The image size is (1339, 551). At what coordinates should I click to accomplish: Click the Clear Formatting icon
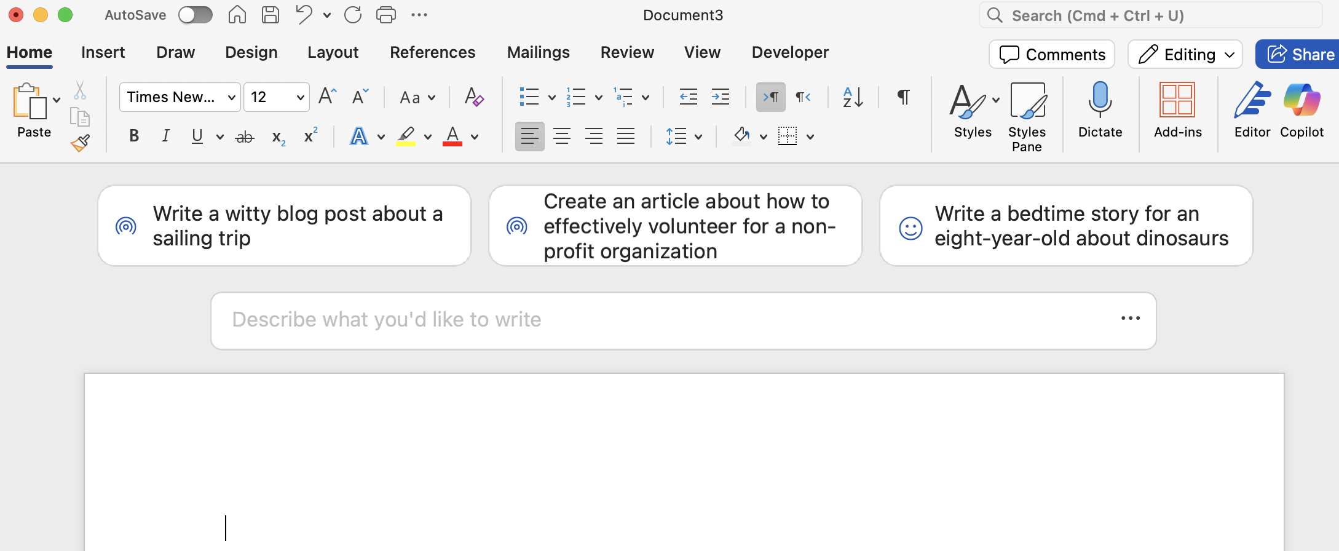click(x=473, y=97)
